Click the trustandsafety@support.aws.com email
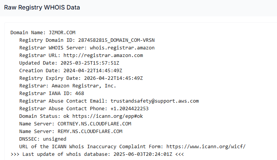277x160 pixels. [x=155, y=101]
